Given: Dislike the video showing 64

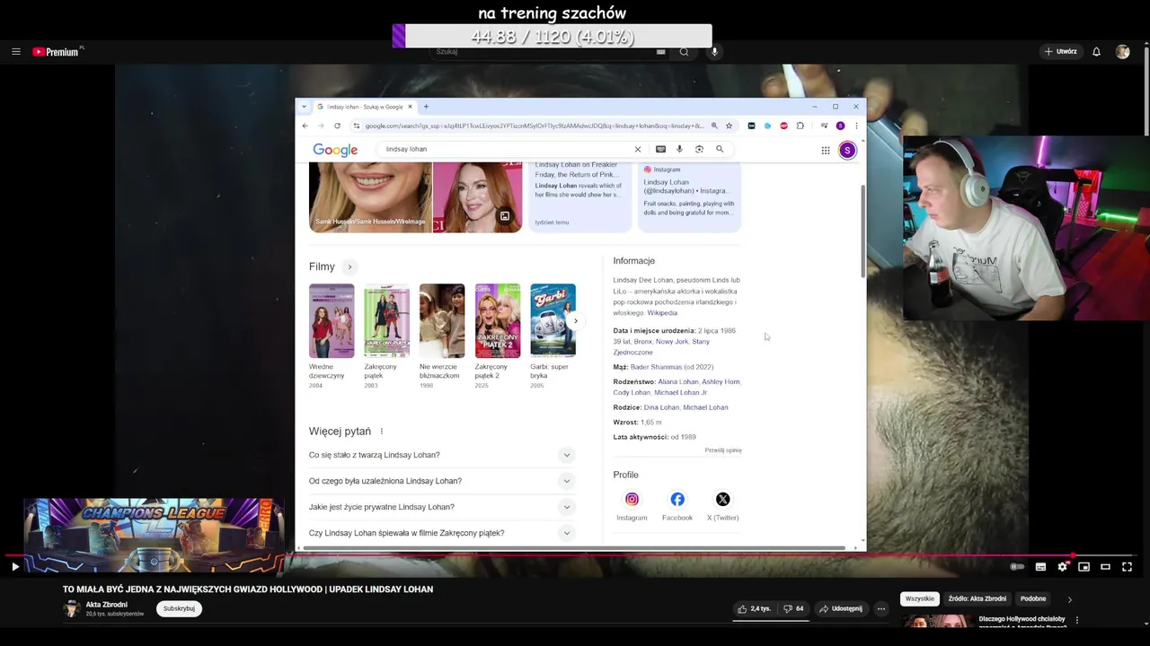Looking at the screenshot, I should (793, 608).
